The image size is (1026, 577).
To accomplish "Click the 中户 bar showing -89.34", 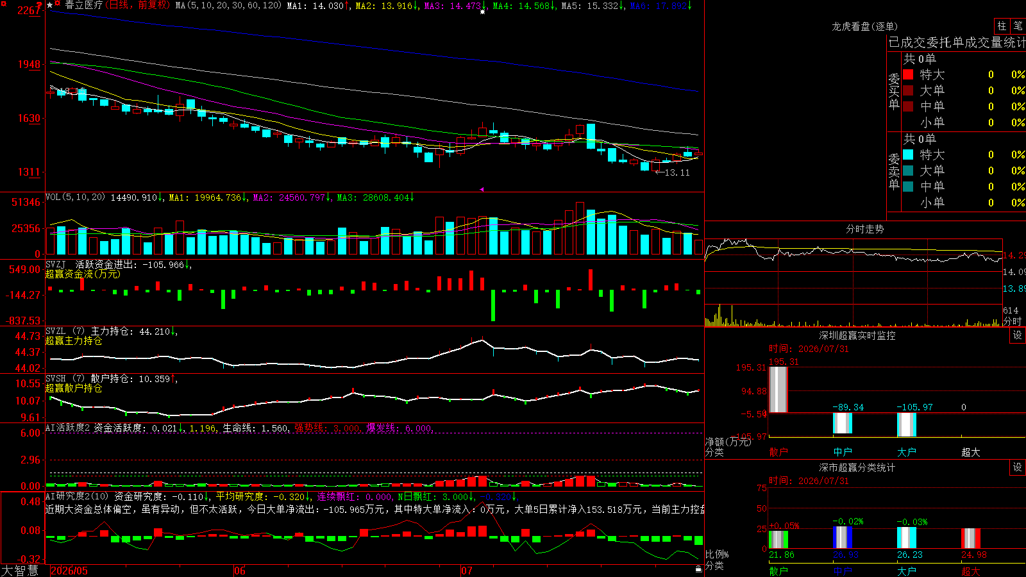I will point(843,423).
